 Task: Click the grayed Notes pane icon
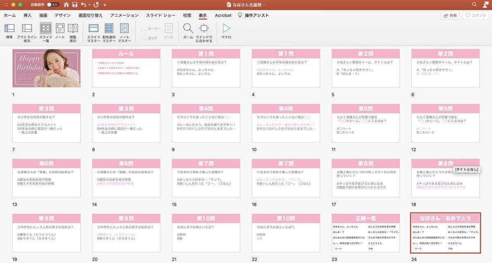[169, 28]
